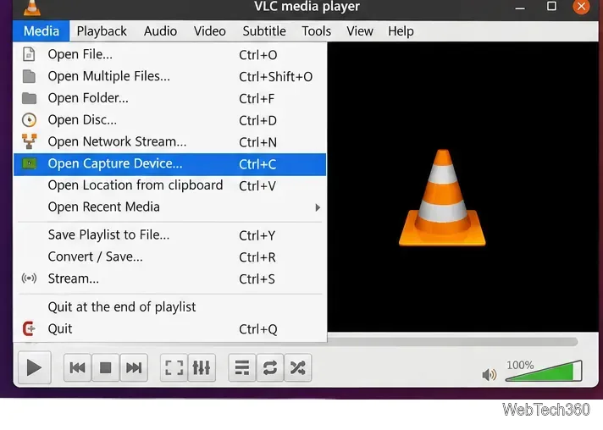Image resolution: width=603 pixels, height=430 pixels.
Task: Maximize the VLC window
Action: pos(551,6)
